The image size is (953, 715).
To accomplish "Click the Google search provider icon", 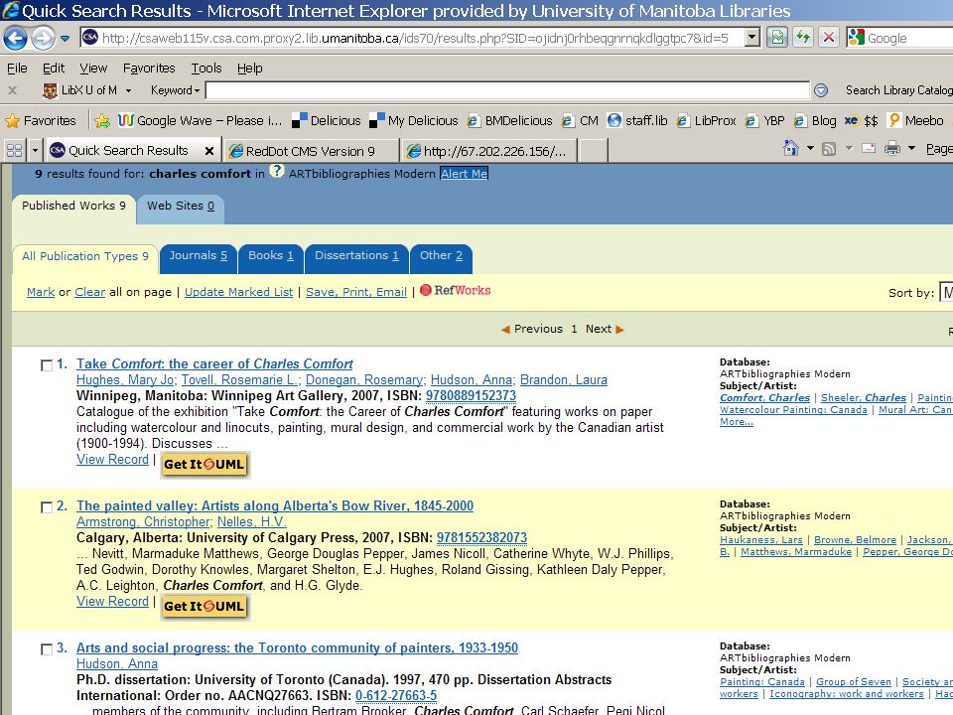I will point(857,38).
